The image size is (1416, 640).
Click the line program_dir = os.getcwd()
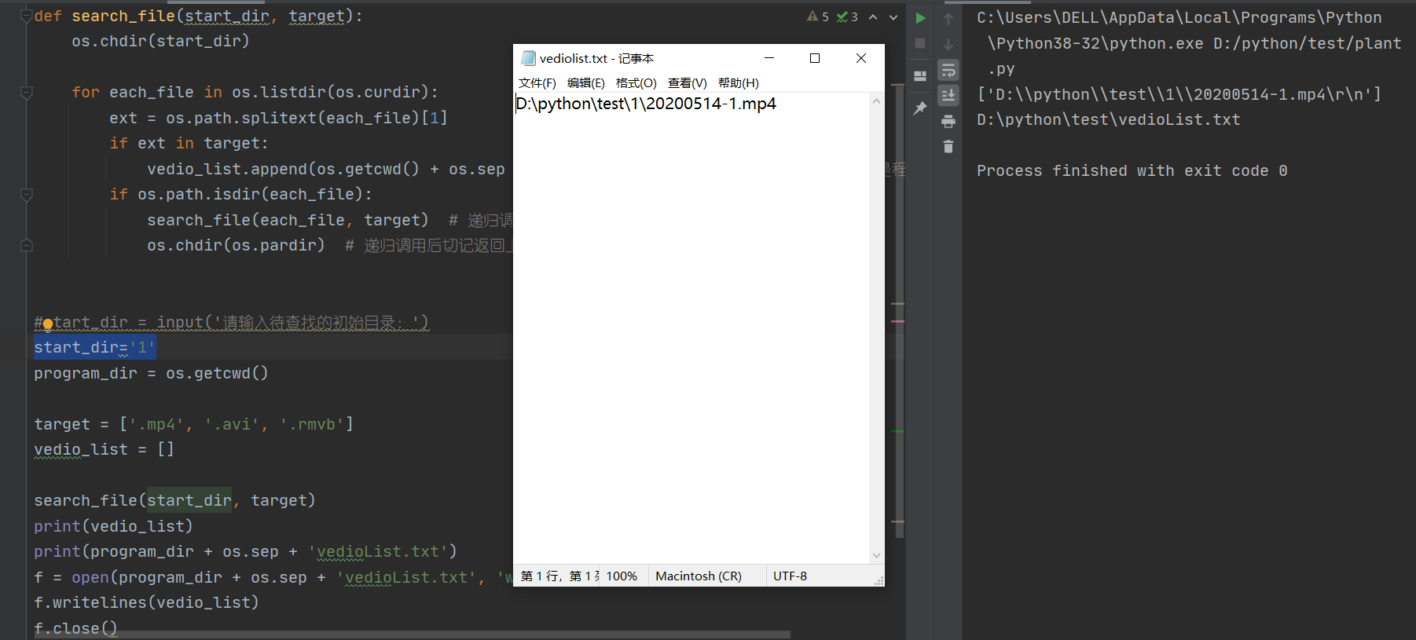[151, 373]
